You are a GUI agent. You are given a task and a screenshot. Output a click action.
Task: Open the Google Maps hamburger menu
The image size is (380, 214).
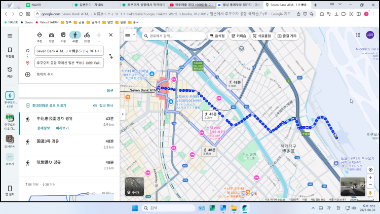(x=10, y=36)
